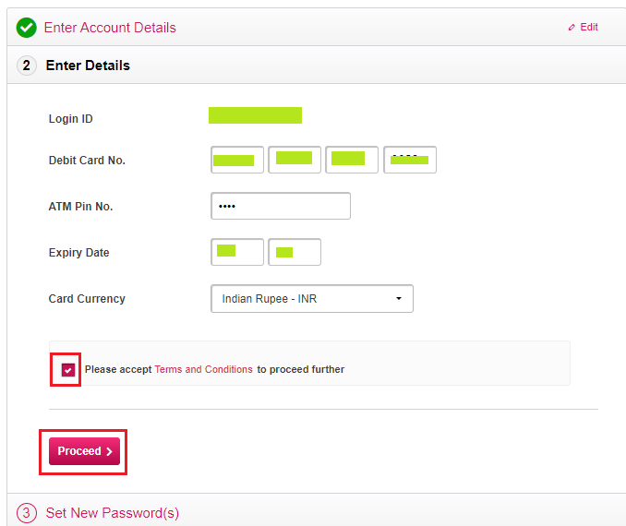Open the Enter Account Details step header

point(110,28)
